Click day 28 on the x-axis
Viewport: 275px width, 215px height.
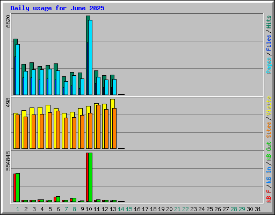coord(234,209)
